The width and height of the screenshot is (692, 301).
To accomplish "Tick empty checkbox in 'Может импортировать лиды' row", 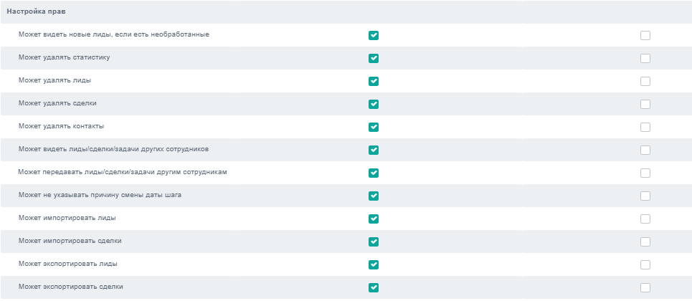I will point(645,219).
